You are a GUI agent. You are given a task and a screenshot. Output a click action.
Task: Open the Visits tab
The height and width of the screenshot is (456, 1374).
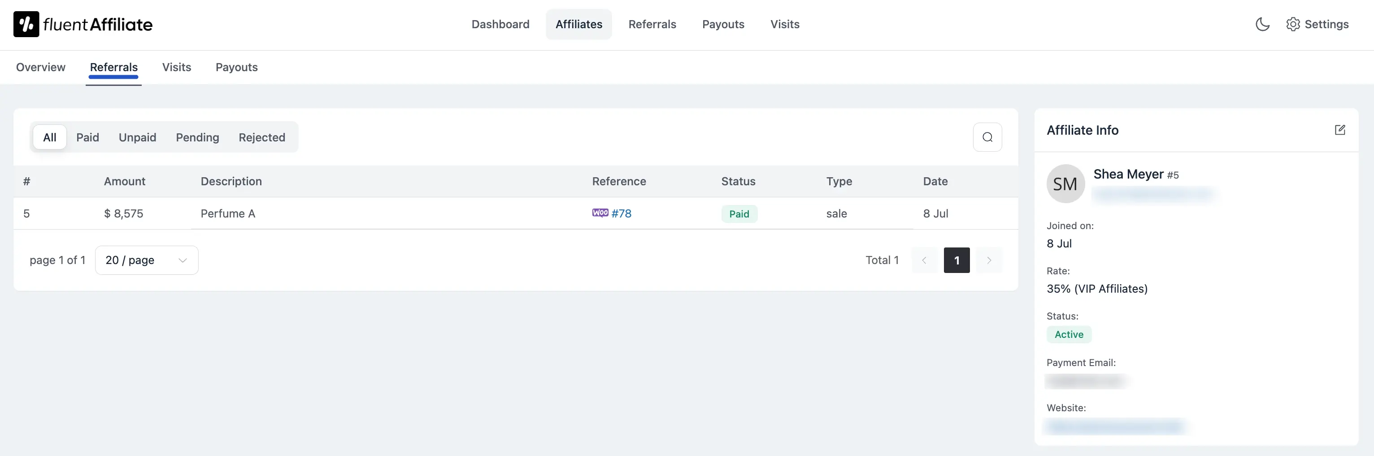[177, 67]
